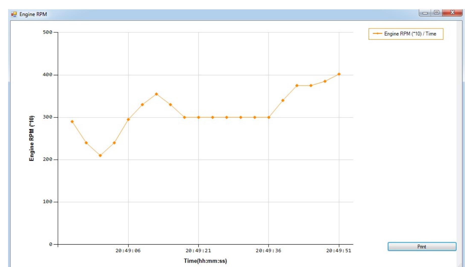Screen dimensions: 468x267
Task: Click the 500 value on the Y axis
Action: 48,32
